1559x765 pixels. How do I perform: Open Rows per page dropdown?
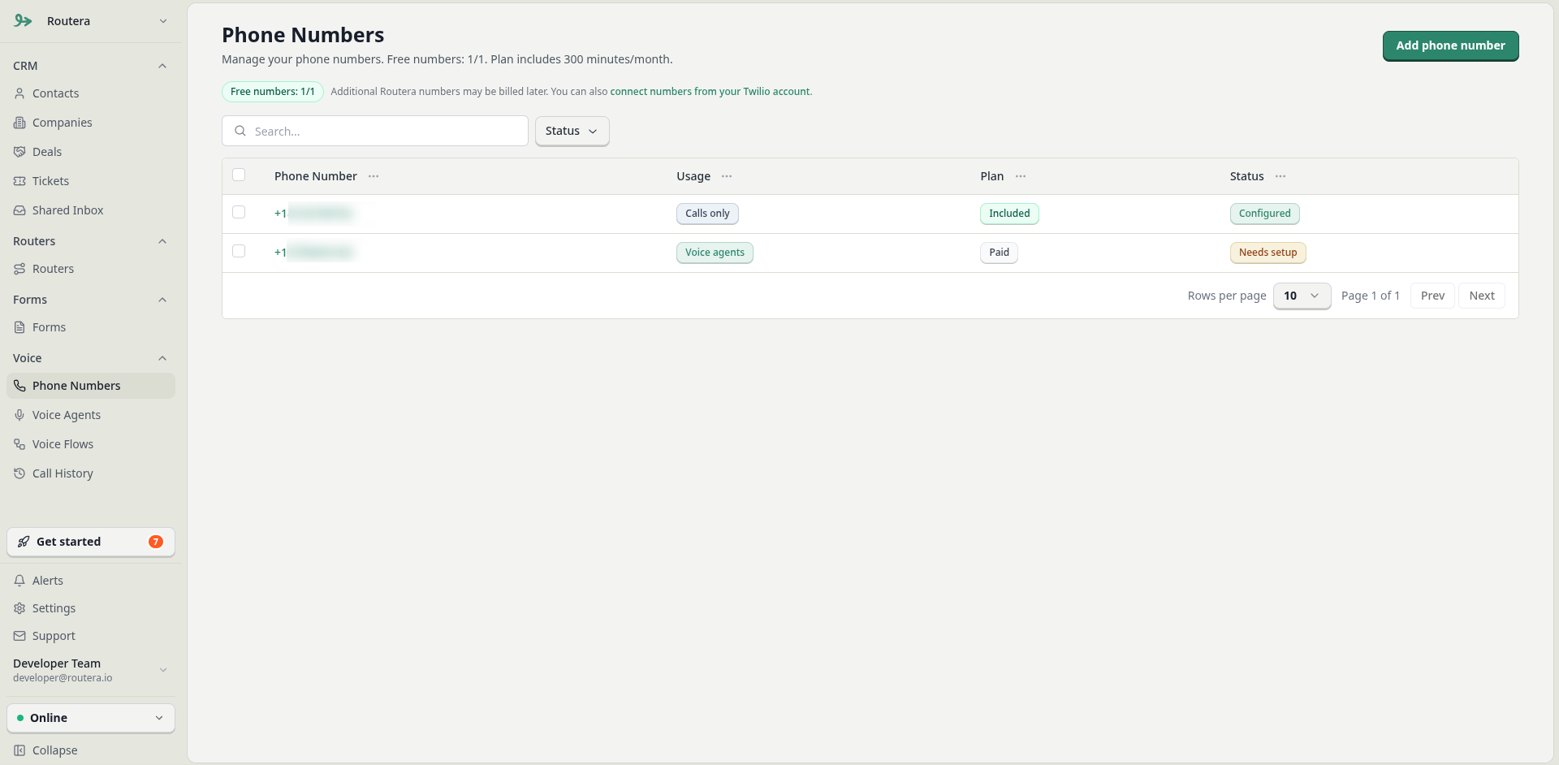tap(1302, 296)
